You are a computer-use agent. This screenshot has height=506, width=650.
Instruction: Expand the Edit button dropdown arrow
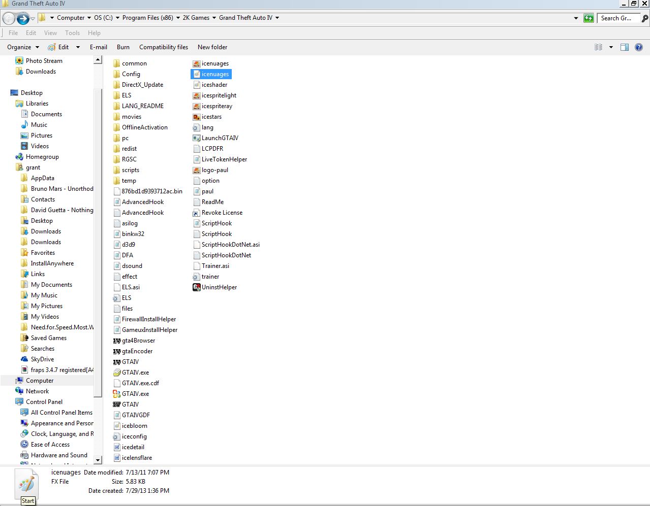[78, 47]
